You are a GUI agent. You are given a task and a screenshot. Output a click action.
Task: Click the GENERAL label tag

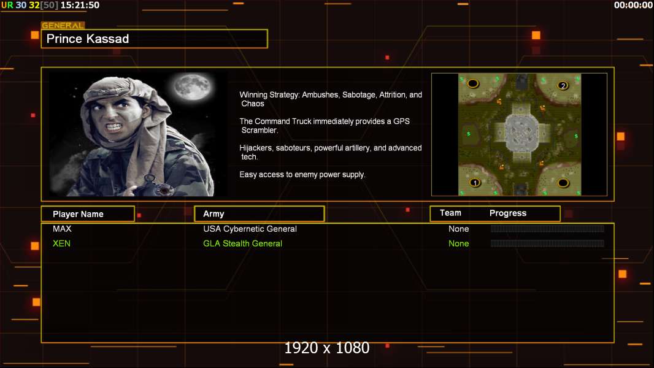tap(63, 25)
